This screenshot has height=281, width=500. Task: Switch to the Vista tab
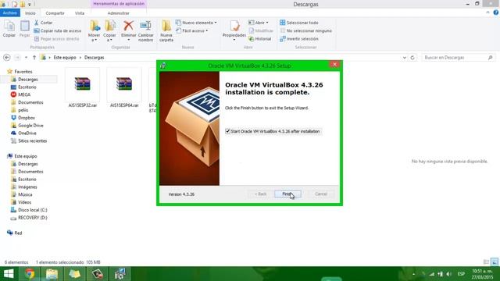80,13
